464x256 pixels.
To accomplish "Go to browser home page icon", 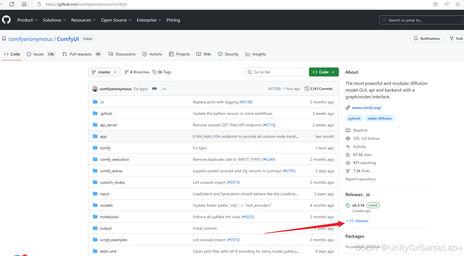I will point(24,4).
